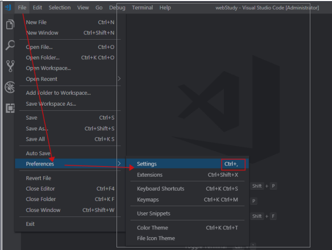Screen dimensions: 332x250
Task: Open Keyboard Shortcuts entry
Action: pos(187,189)
